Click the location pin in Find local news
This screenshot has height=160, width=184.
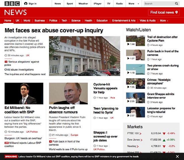(177, 12)
